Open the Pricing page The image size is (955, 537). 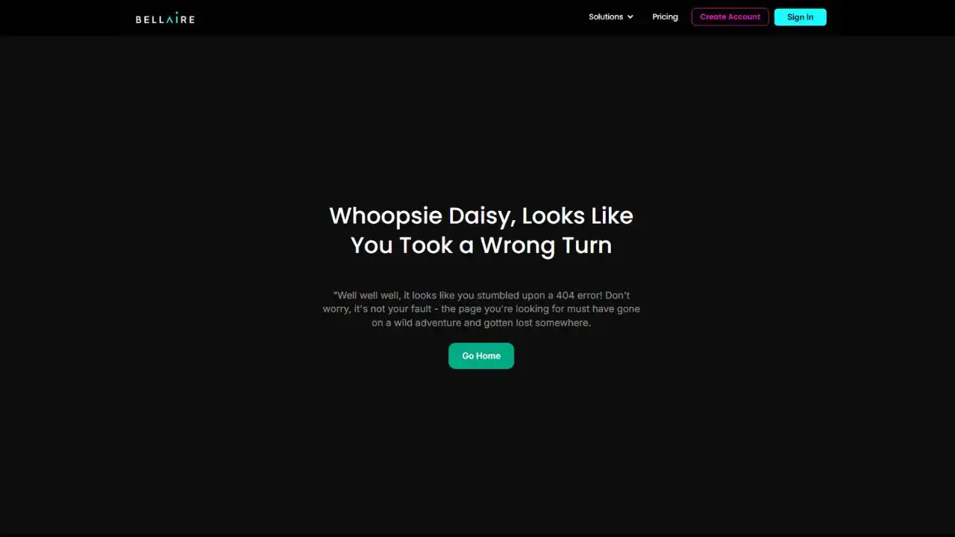[x=665, y=16]
